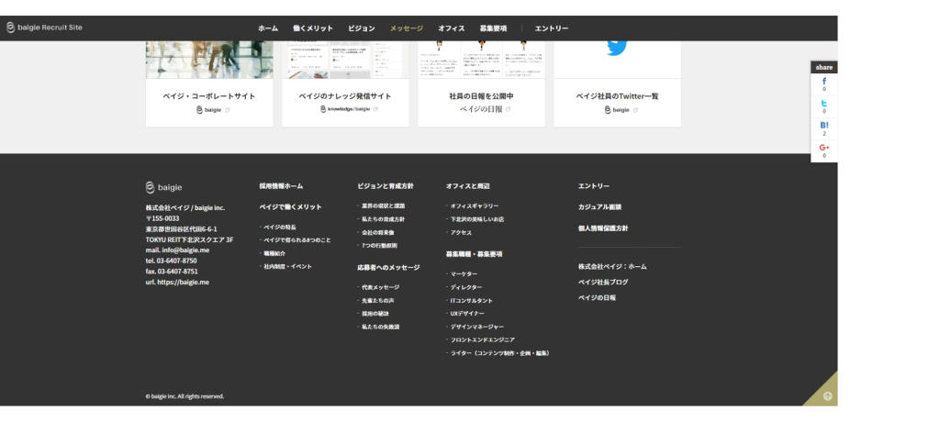The image size is (940, 422).
Task: Open ベイジのナレッジ発信サイト card title
Action: point(345,96)
